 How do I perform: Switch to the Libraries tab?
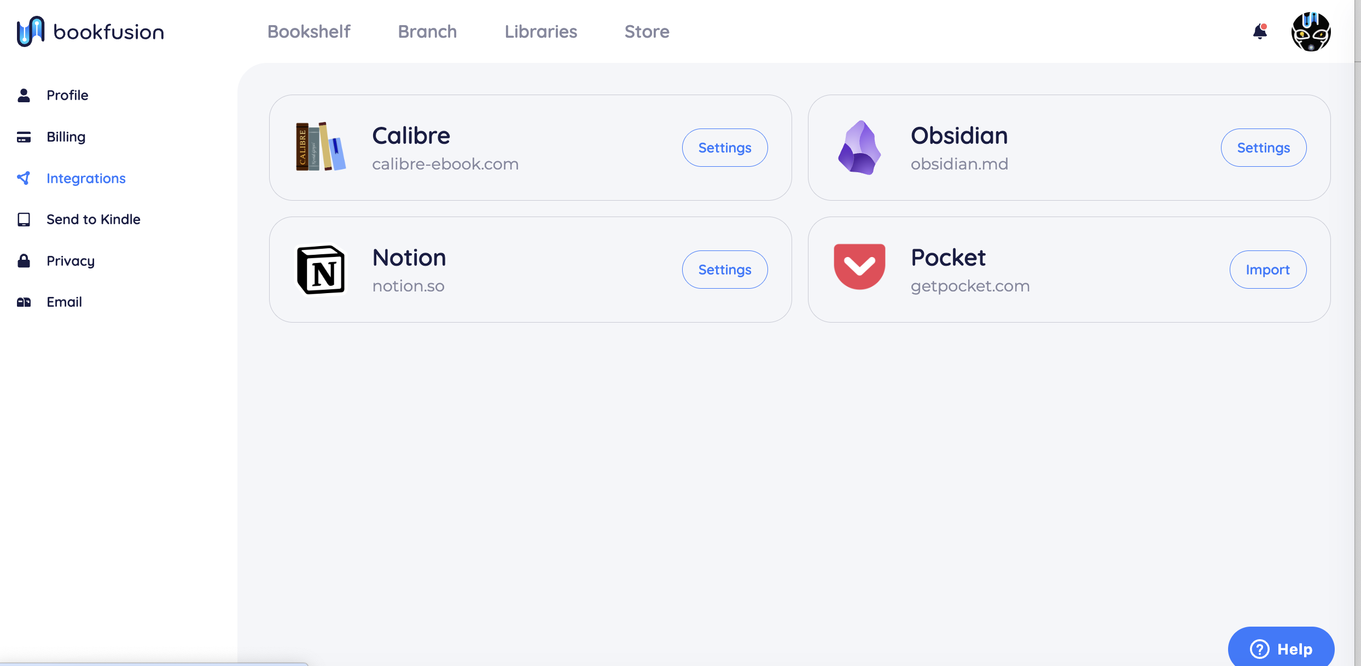point(540,32)
